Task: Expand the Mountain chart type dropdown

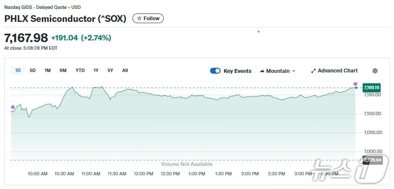Action: click(x=278, y=71)
